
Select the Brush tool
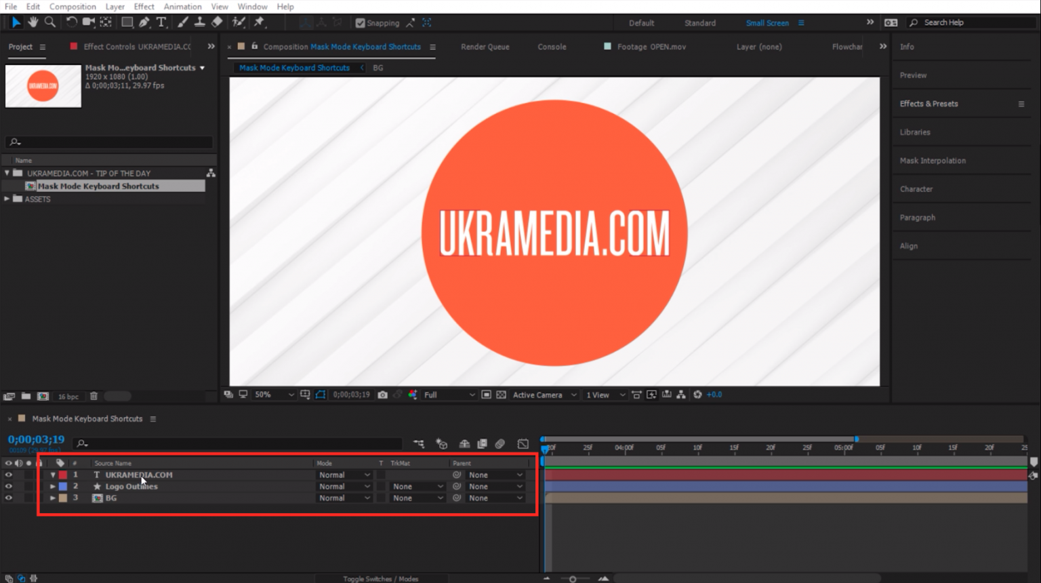(x=183, y=22)
